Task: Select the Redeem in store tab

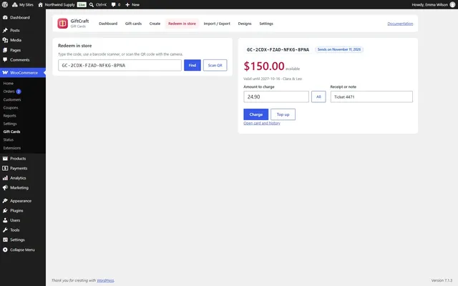Action: 182,24
